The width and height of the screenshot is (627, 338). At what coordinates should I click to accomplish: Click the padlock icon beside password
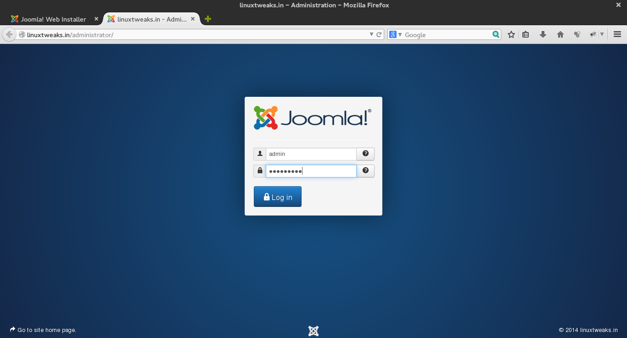pos(260,171)
